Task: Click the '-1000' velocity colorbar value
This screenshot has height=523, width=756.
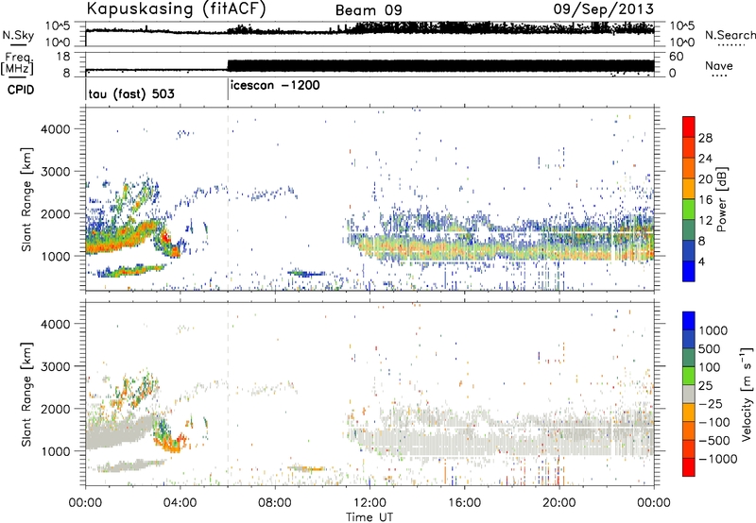Action: point(717,459)
